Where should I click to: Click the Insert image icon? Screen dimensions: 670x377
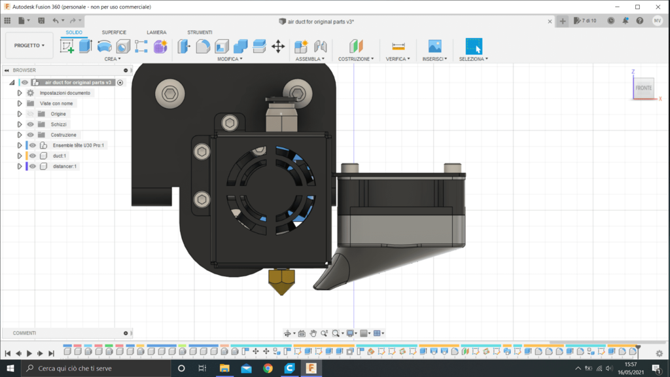[x=434, y=46]
